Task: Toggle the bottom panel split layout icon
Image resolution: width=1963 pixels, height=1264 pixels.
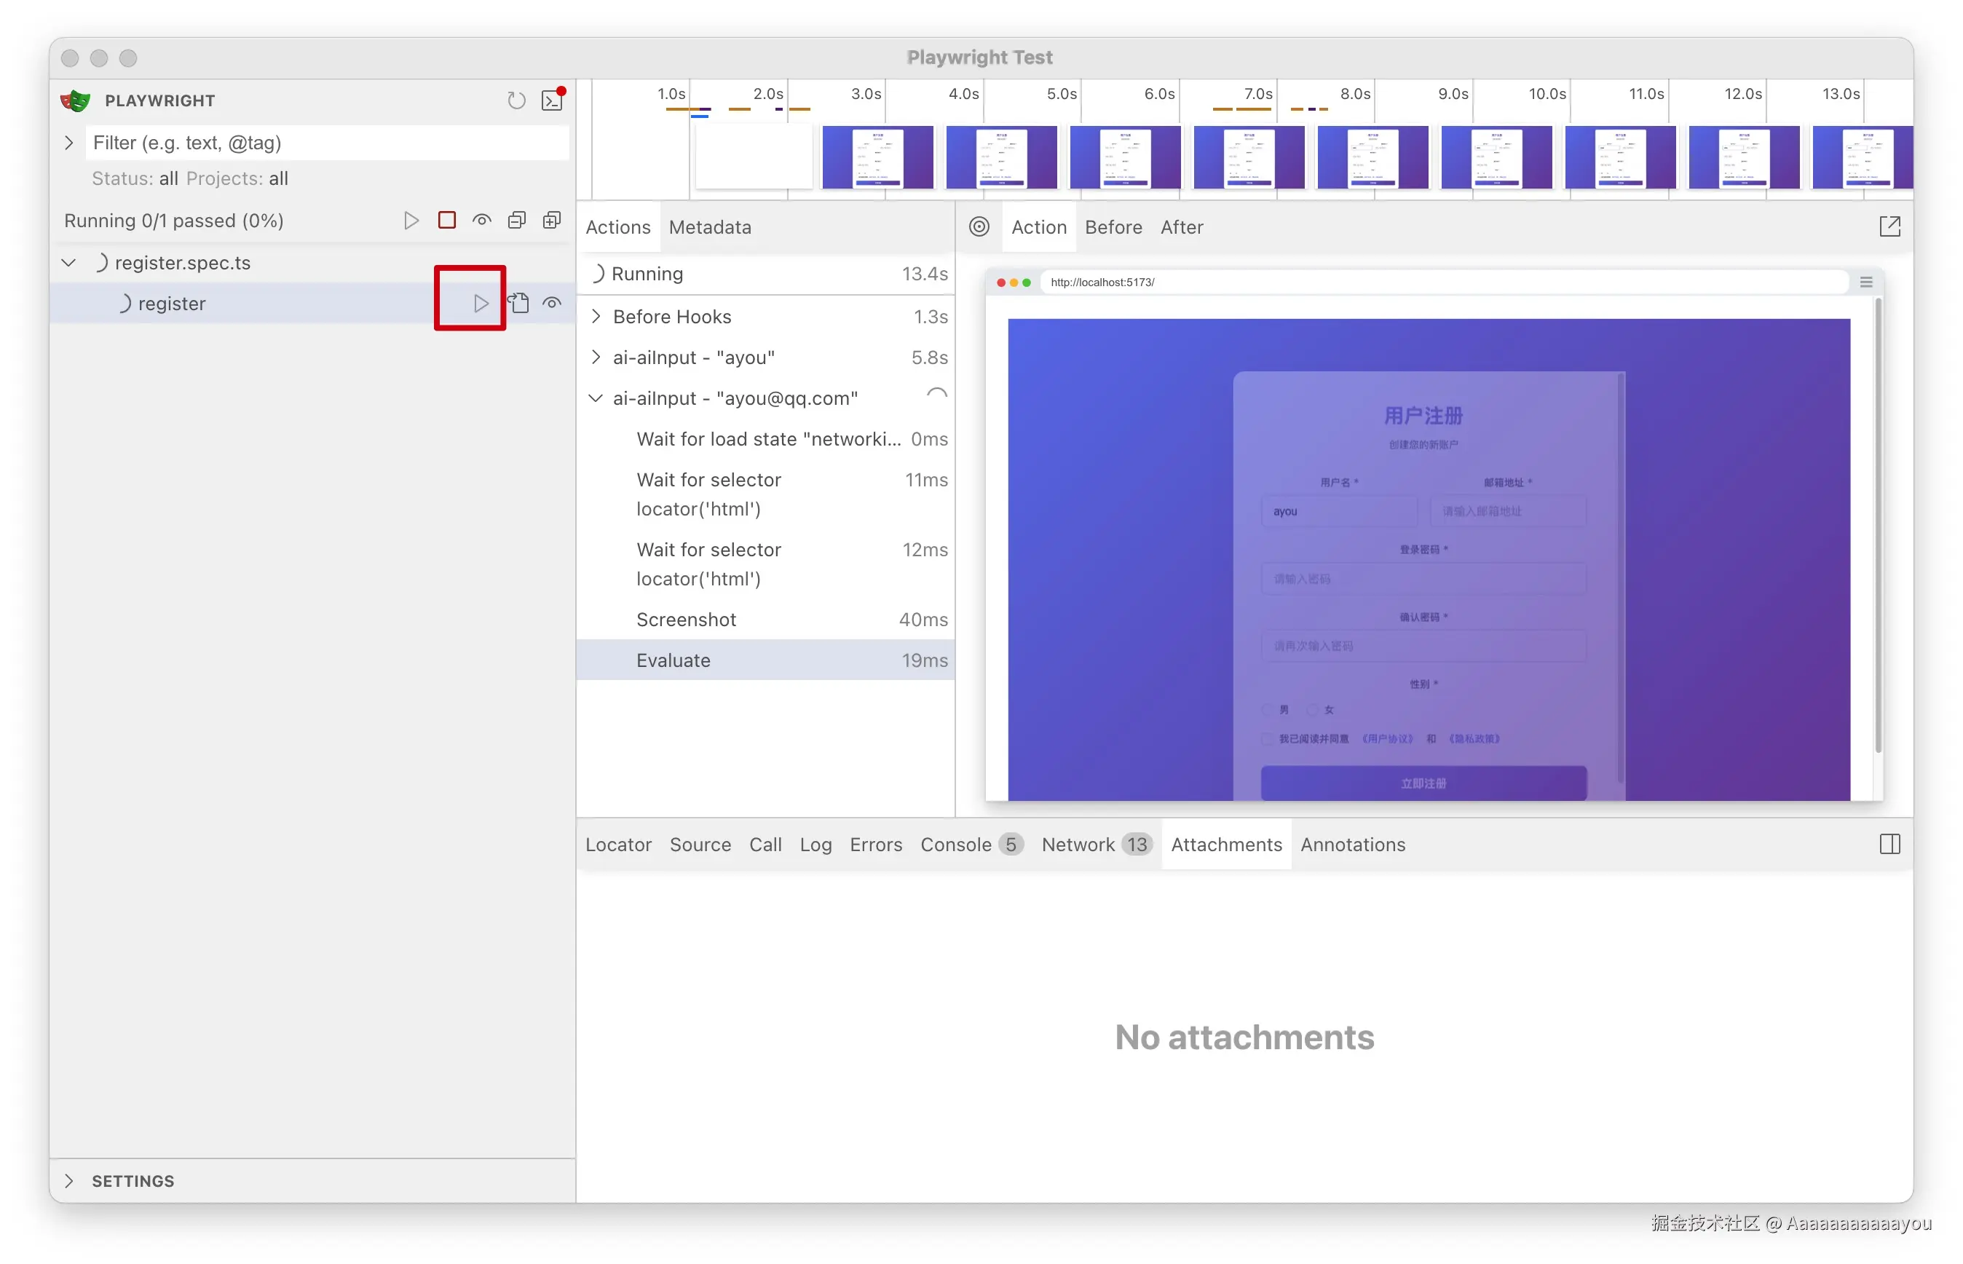Action: pyautogui.click(x=1889, y=845)
